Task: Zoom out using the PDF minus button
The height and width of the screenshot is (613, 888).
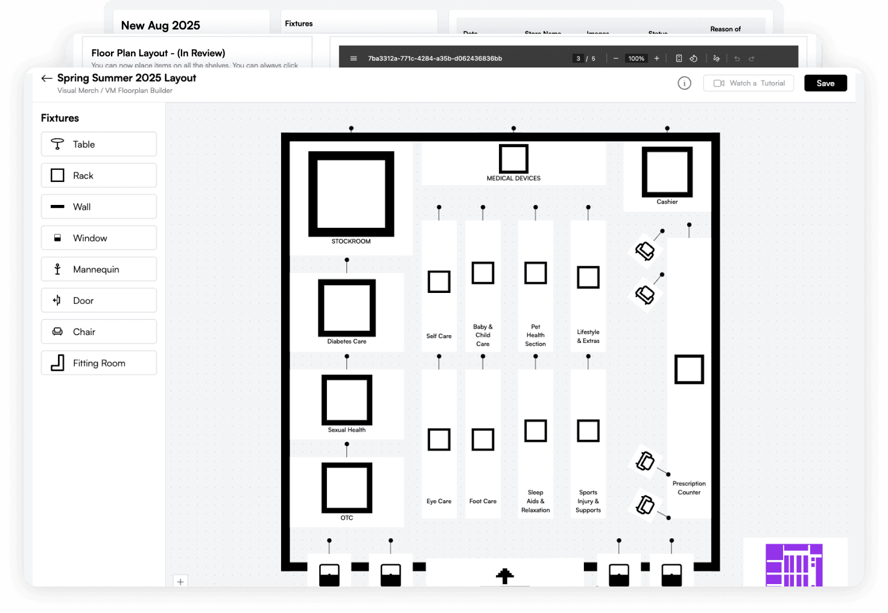Action: point(616,58)
